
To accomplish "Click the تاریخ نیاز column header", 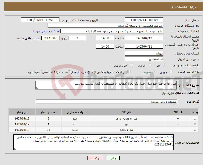I will pyautogui.click(x=22, y=112).
